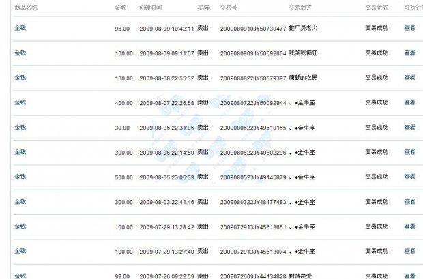Image resolution: width=423 pixels, height=279 pixels.
Task: Open the 金钱 item in the 98.00 row
Action: pyautogui.click(x=20, y=28)
